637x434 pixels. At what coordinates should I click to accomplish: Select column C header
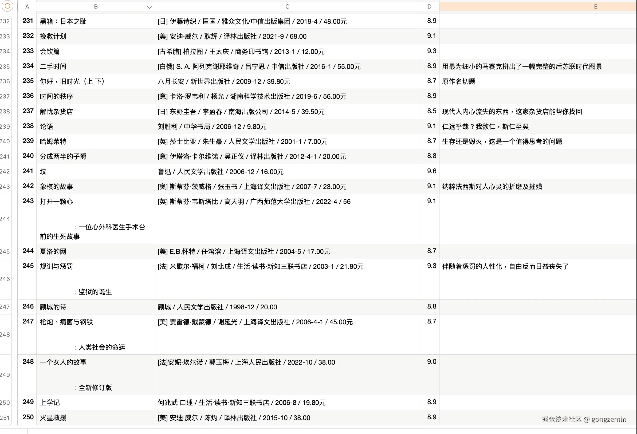pyautogui.click(x=287, y=7)
